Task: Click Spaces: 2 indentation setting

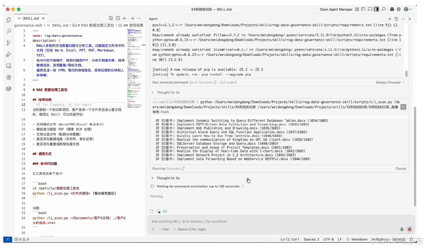Action: 311,239
